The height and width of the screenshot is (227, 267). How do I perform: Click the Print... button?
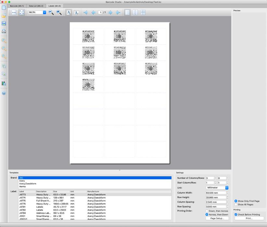(249, 218)
